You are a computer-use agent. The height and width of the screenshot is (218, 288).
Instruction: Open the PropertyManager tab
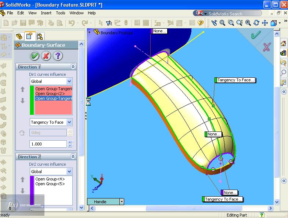point(29,36)
